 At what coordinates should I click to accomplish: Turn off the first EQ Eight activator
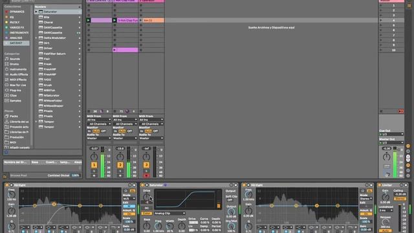pos(7,185)
